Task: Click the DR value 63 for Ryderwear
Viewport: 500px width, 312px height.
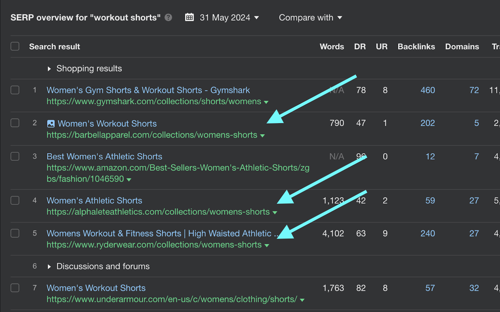Action: point(361,233)
